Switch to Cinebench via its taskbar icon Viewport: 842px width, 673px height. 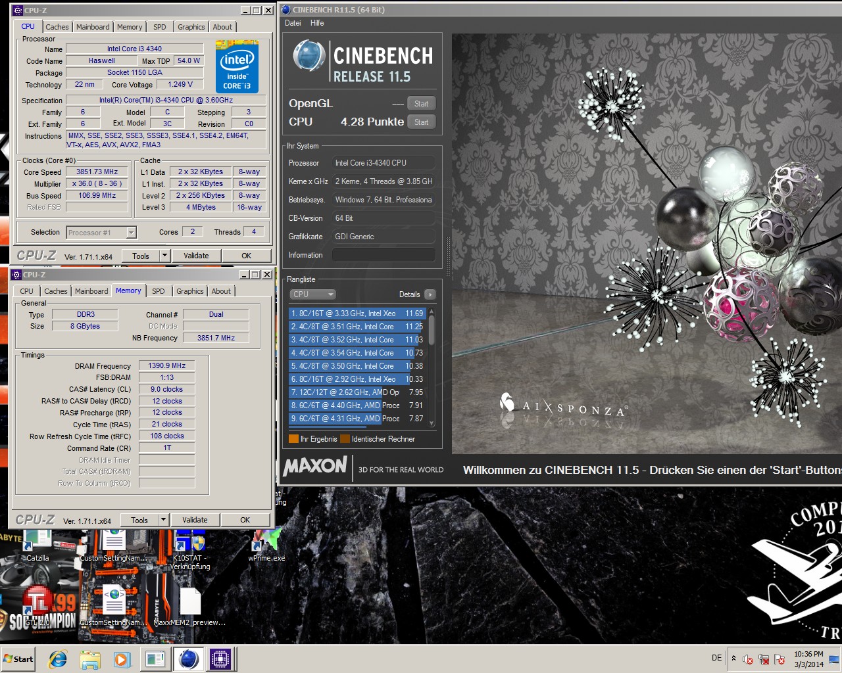[x=188, y=659]
